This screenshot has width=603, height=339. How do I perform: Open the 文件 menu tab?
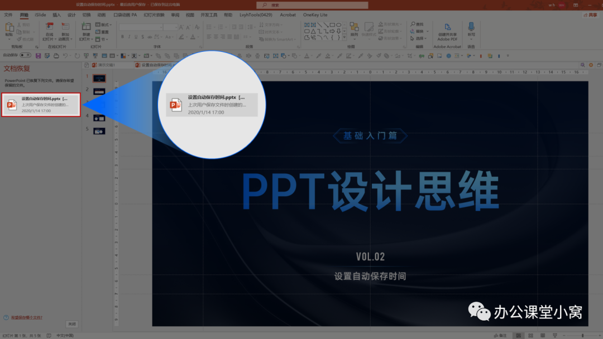tap(8, 15)
